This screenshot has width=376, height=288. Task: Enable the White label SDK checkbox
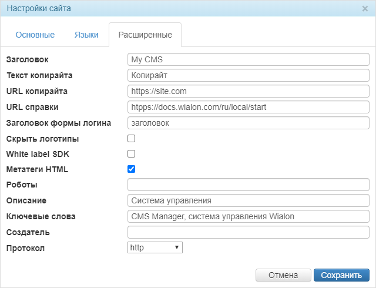pos(132,154)
